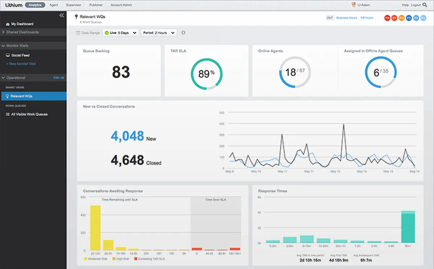
Task: Click the tall 8hr+ Response Times bar
Action: click(x=408, y=227)
